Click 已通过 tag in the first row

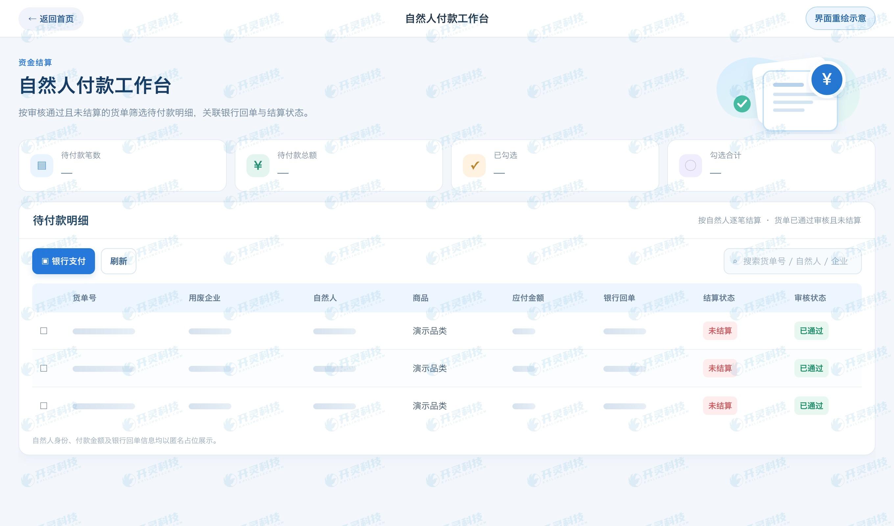point(812,331)
